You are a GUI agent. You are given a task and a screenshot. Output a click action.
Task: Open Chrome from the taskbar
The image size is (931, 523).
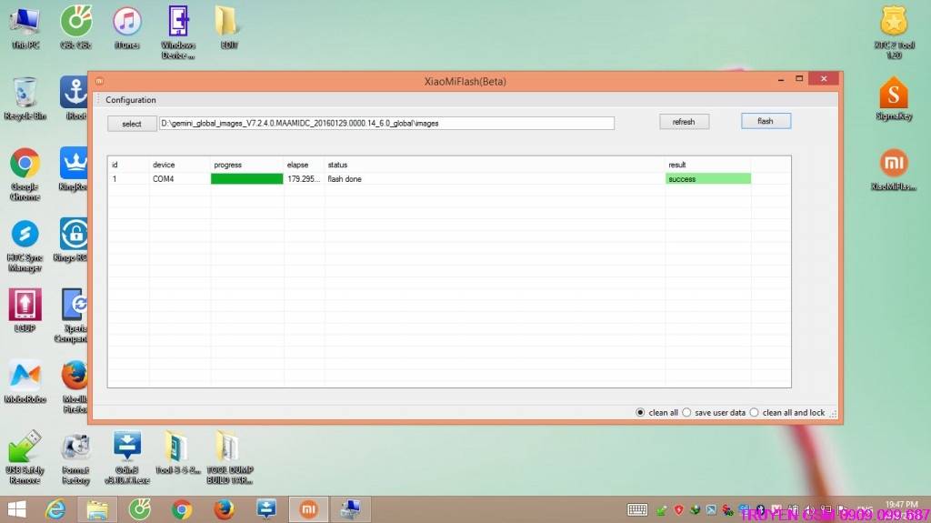182,510
